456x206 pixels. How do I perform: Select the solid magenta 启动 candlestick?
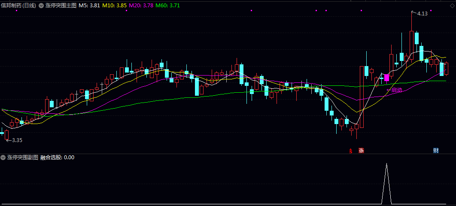point(386,78)
